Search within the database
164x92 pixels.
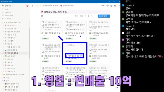[x=88, y=16]
